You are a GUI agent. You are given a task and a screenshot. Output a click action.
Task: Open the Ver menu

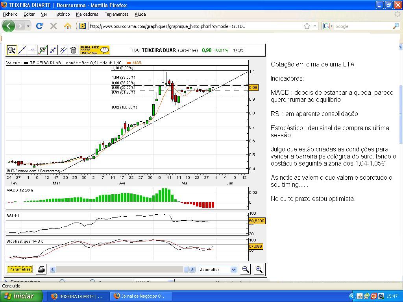pyautogui.click(x=44, y=15)
